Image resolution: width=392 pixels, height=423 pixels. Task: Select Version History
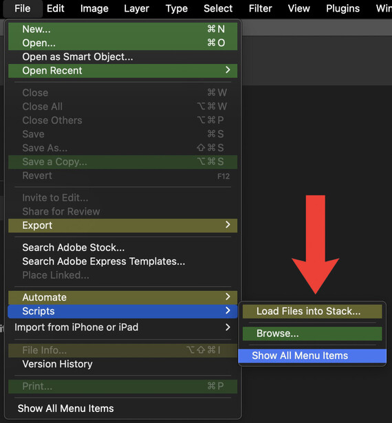(x=122, y=364)
